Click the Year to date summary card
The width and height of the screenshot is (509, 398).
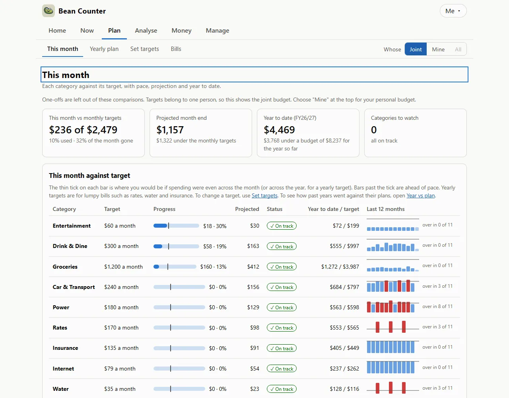click(308, 133)
